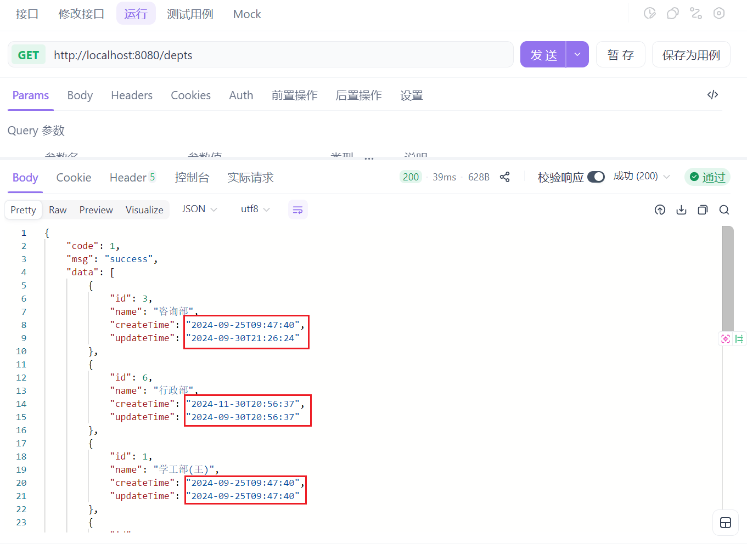The height and width of the screenshot is (544, 747).
Task: Click the 200 status code badge
Action: (x=411, y=177)
